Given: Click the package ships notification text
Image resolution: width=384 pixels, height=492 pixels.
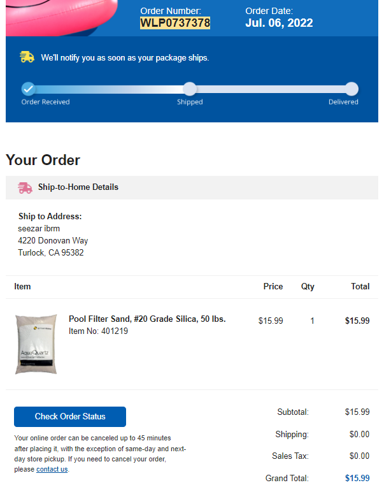Looking at the screenshot, I should point(125,58).
